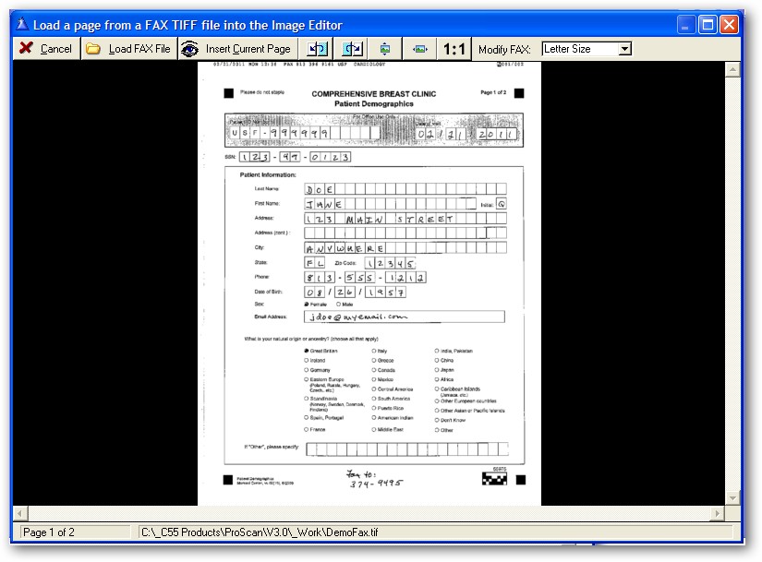Expand the Modify FAX dropdown arrow
The image size is (762, 562).
[625, 49]
